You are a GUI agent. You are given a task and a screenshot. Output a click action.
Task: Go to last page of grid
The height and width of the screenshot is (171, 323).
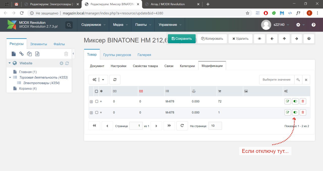click(x=169, y=126)
